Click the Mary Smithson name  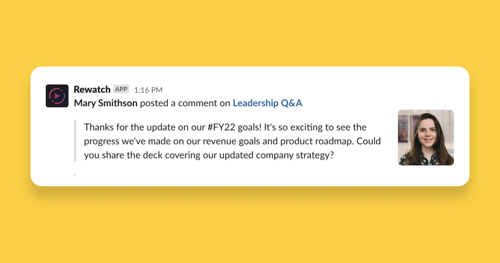(105, 103)
